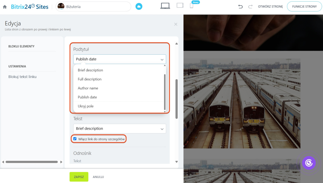The height and width of the screenshot is (183, 323).
Task: Switch to desktop laptop preview
Action: click(x=165, y=6)
